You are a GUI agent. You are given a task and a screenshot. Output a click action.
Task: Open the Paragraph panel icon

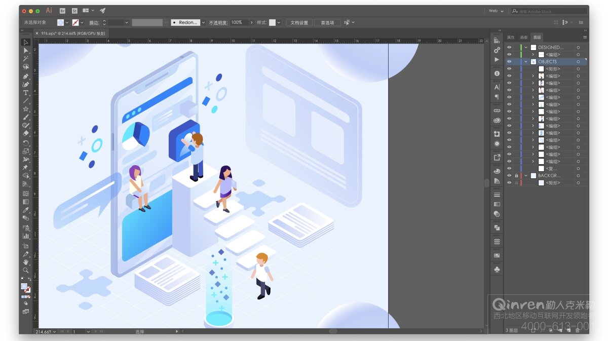point(497,97)
